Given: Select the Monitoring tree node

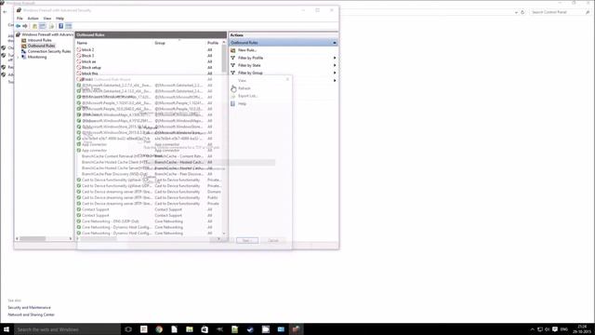Looking at the screenshot, I should [x=37, y=57].
